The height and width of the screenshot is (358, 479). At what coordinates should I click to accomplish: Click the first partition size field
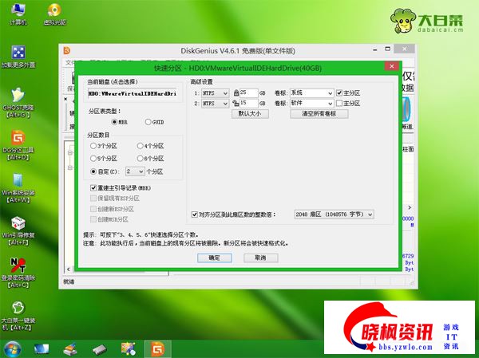point(249,92)
